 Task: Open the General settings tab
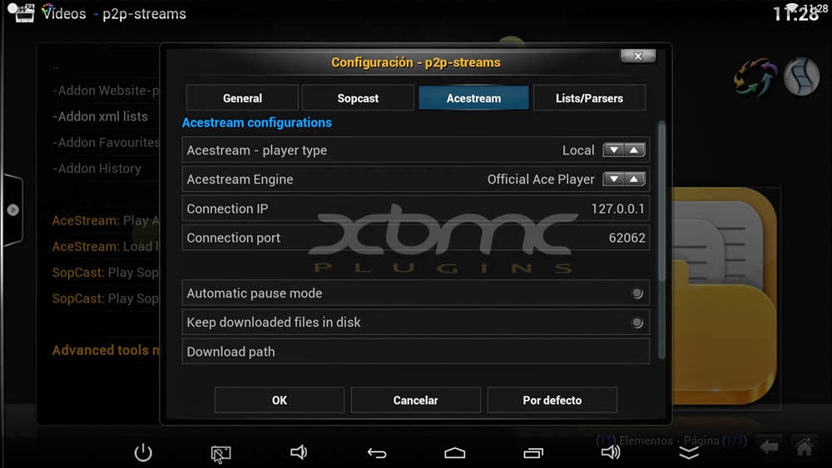242,98
